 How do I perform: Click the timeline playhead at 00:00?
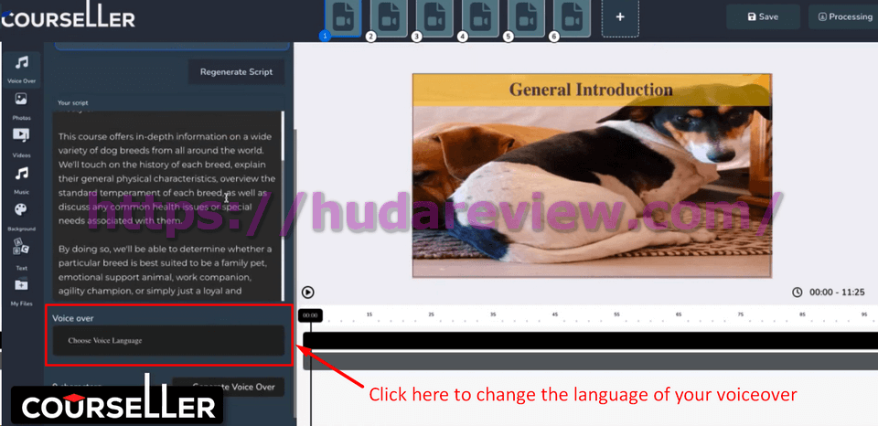click(x=310, y=315)
